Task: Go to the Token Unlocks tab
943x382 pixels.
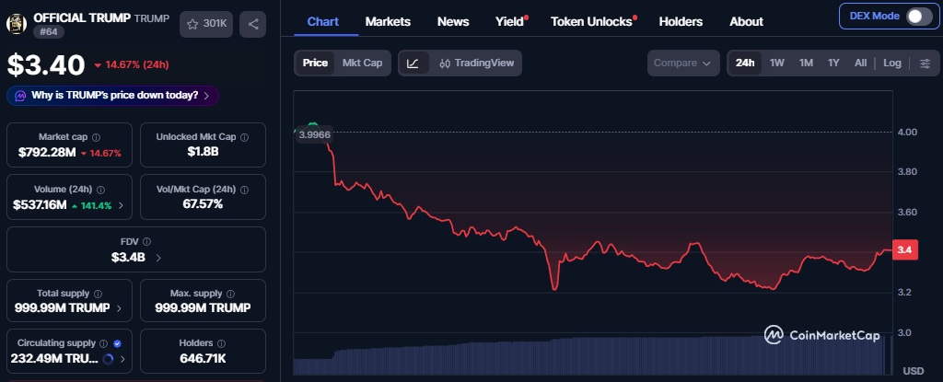Action: [x=591, y=21]
